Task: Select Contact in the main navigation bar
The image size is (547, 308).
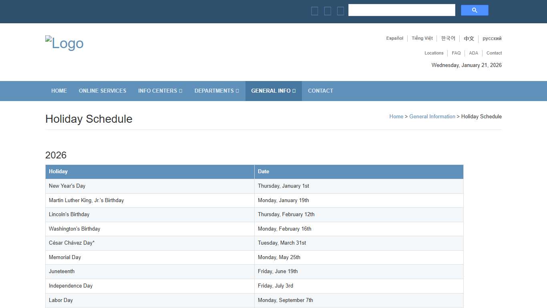Action: (320, 91)
